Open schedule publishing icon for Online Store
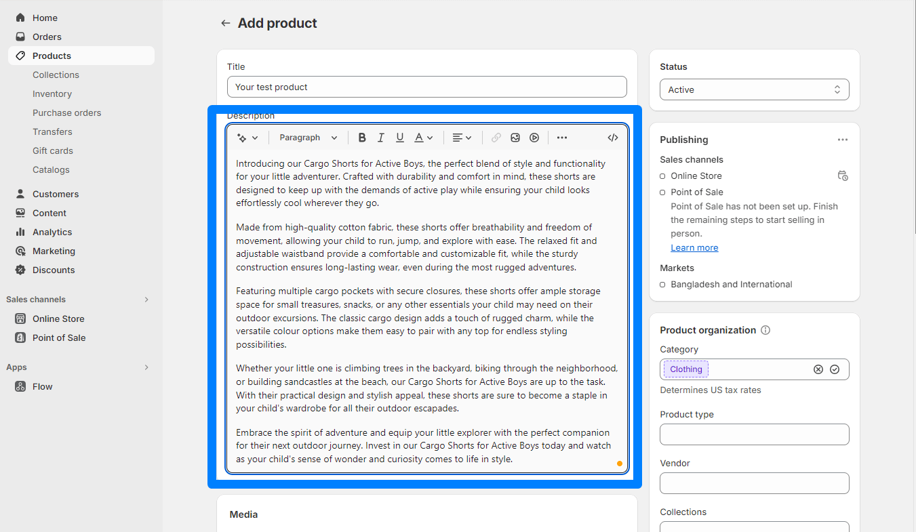This screenshot has width=916, height=532. (x=843, y=176)
